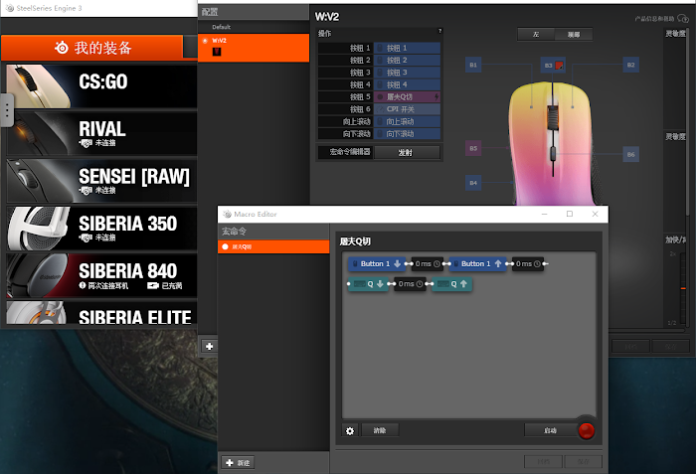Screen dimensions: 696x474
Task: Click the cloud icon beside product info link
Action: point(683,19)
